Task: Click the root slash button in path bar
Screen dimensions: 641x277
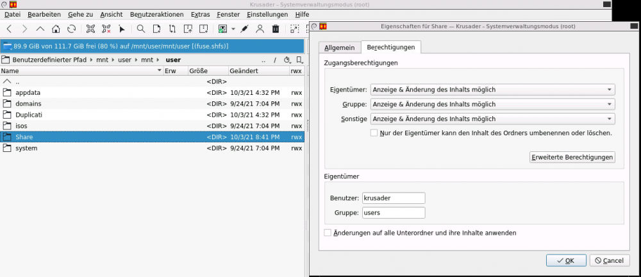Action: [x=275, y=60]
